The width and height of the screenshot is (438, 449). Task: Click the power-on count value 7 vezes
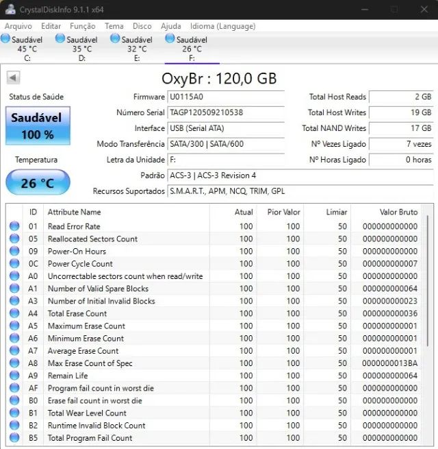[402, 144]
